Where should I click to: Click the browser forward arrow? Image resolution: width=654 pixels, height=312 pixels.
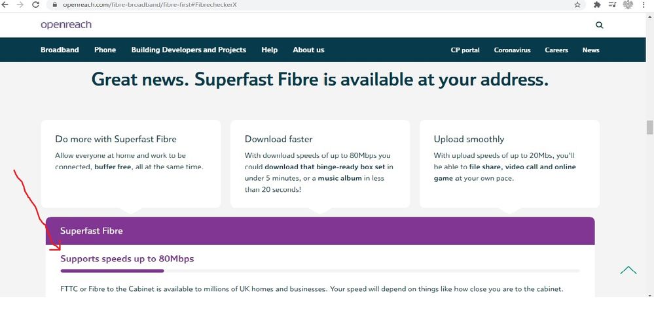[20, 4]
